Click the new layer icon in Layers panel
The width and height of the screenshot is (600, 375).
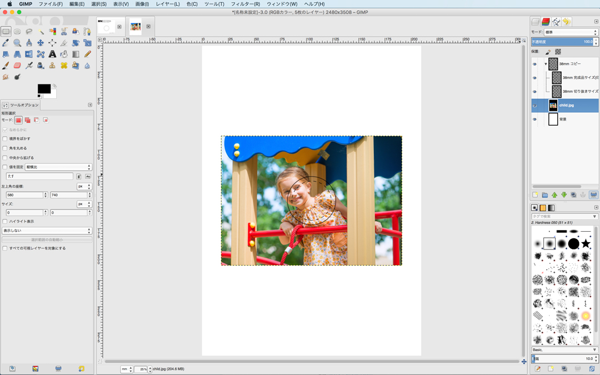[536, 195]
